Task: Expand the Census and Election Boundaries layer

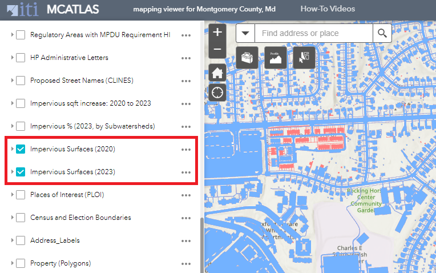Action: (x=12, y=218)
